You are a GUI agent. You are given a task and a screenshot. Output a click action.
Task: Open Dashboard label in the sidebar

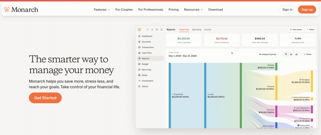click(x=147, y=36)
